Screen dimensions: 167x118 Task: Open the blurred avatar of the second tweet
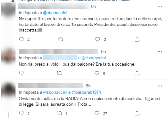pos(8,56)
